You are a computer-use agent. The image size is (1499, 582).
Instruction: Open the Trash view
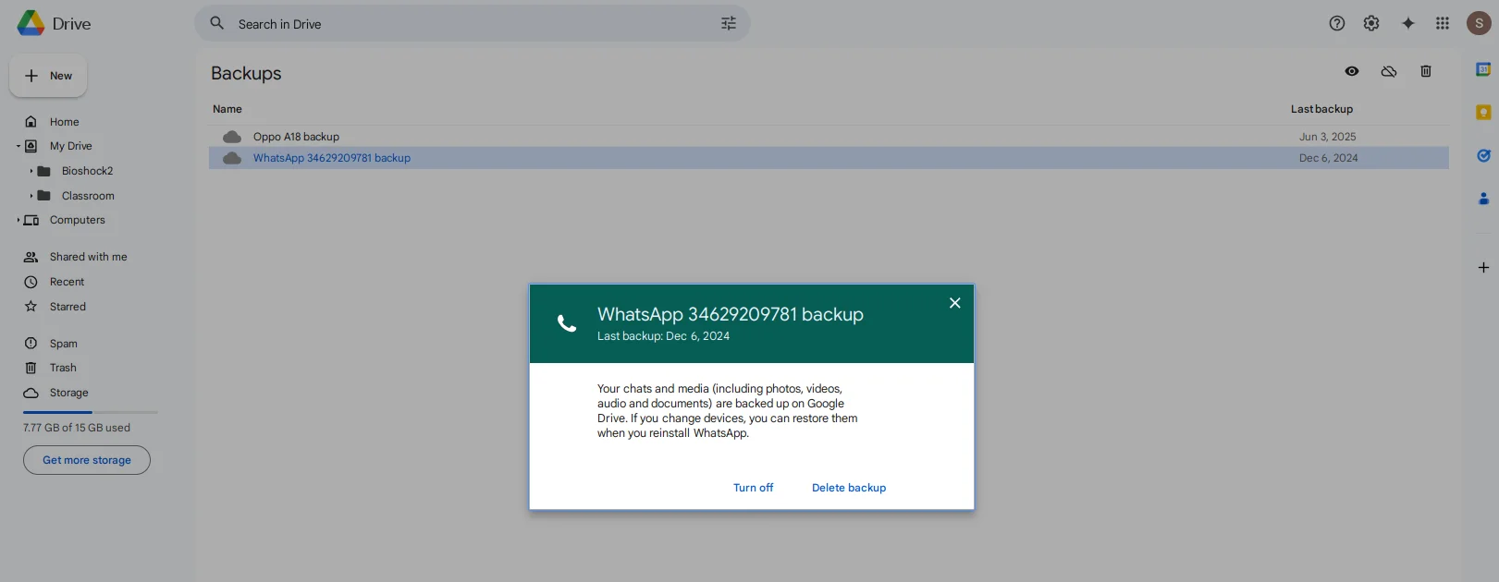click(x=63, y=368)
